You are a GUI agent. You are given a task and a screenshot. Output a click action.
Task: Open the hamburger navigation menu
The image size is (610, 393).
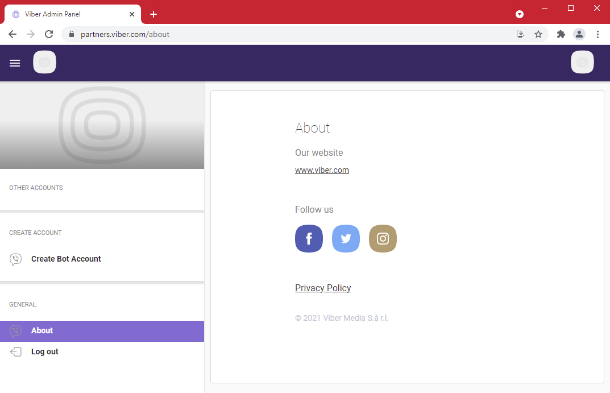pos(15,63)
